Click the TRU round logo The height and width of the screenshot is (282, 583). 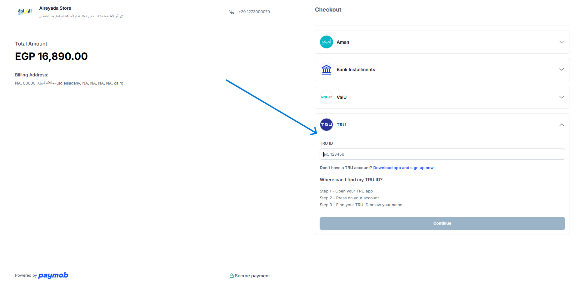point(326,125)
